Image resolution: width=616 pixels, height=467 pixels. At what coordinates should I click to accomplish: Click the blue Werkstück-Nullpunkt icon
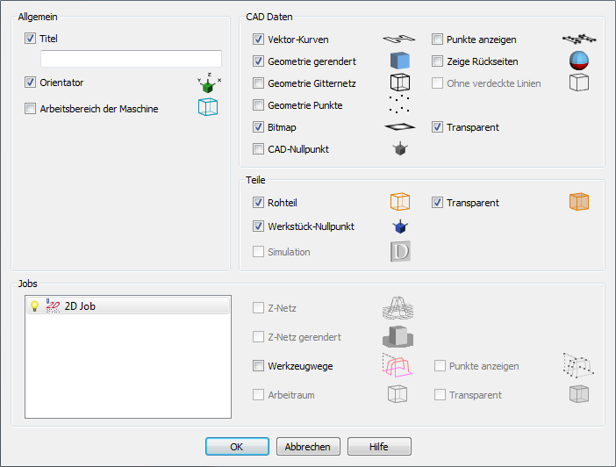tap(400, 226)
